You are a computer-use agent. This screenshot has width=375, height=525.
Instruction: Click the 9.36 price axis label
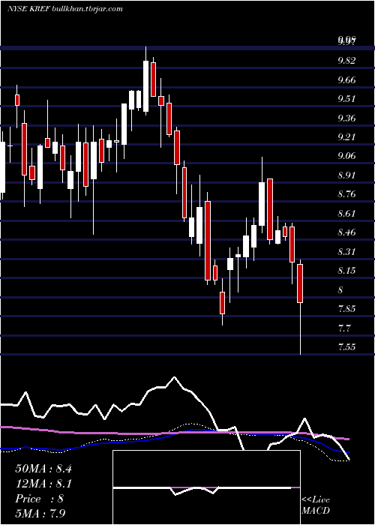(346, 118)
